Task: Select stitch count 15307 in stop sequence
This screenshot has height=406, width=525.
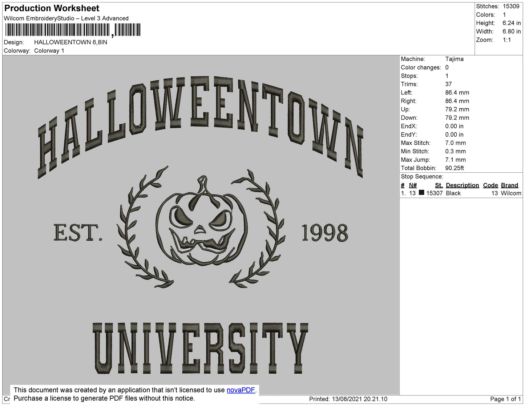Action: (435, 193)
